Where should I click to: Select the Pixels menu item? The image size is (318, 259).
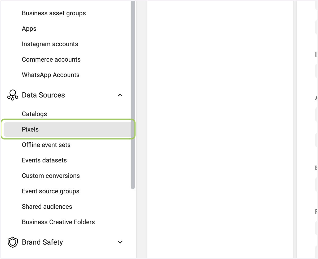pyautogui.click(x=68, y=129)
